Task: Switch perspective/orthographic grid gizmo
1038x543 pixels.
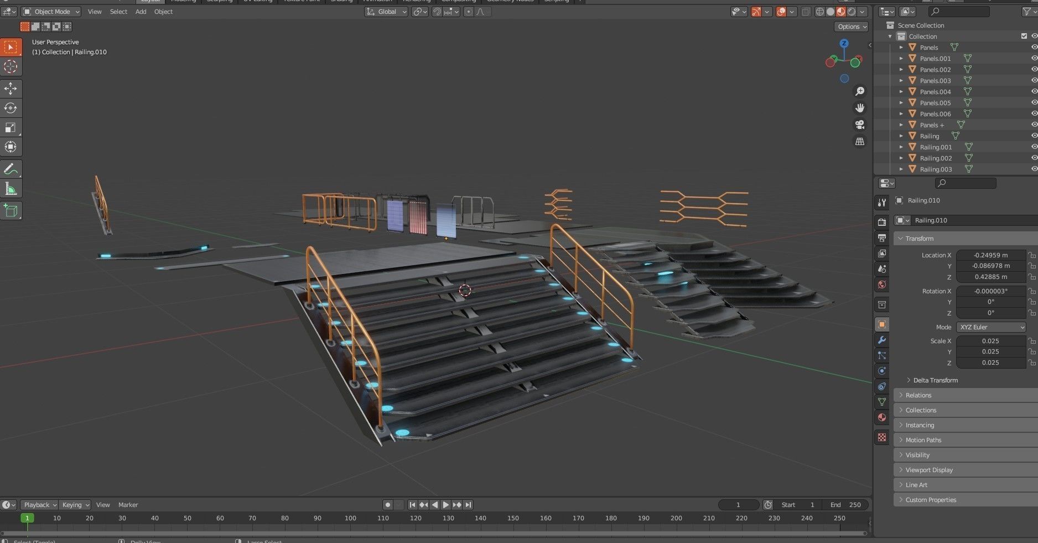Action: point(859,141)
